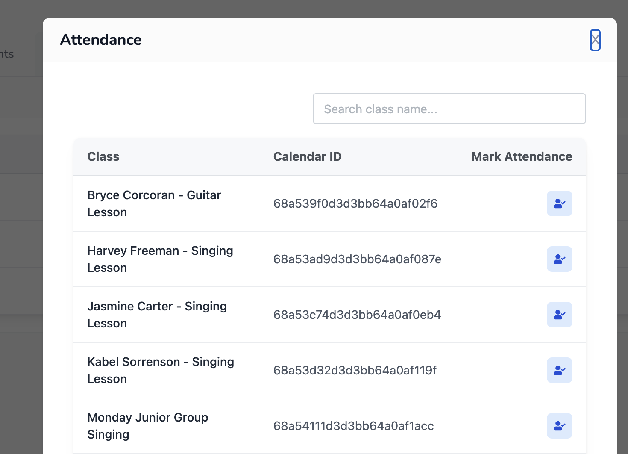This screenshot has width=628, height=454.
Task: Mark attendance for Harvey Freeman Singing Lesson
Action: (x=559, y=259)
